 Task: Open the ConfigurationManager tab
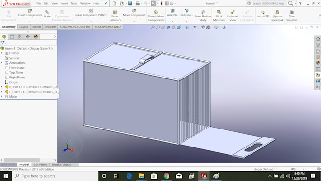coord(20,37)
